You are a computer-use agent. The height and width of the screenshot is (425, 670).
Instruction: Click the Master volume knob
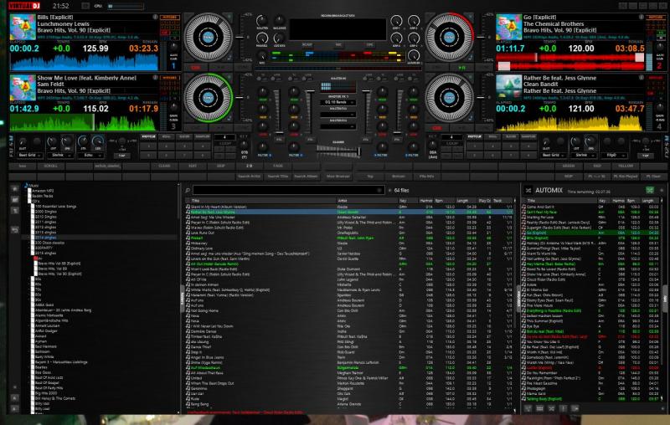262,20
